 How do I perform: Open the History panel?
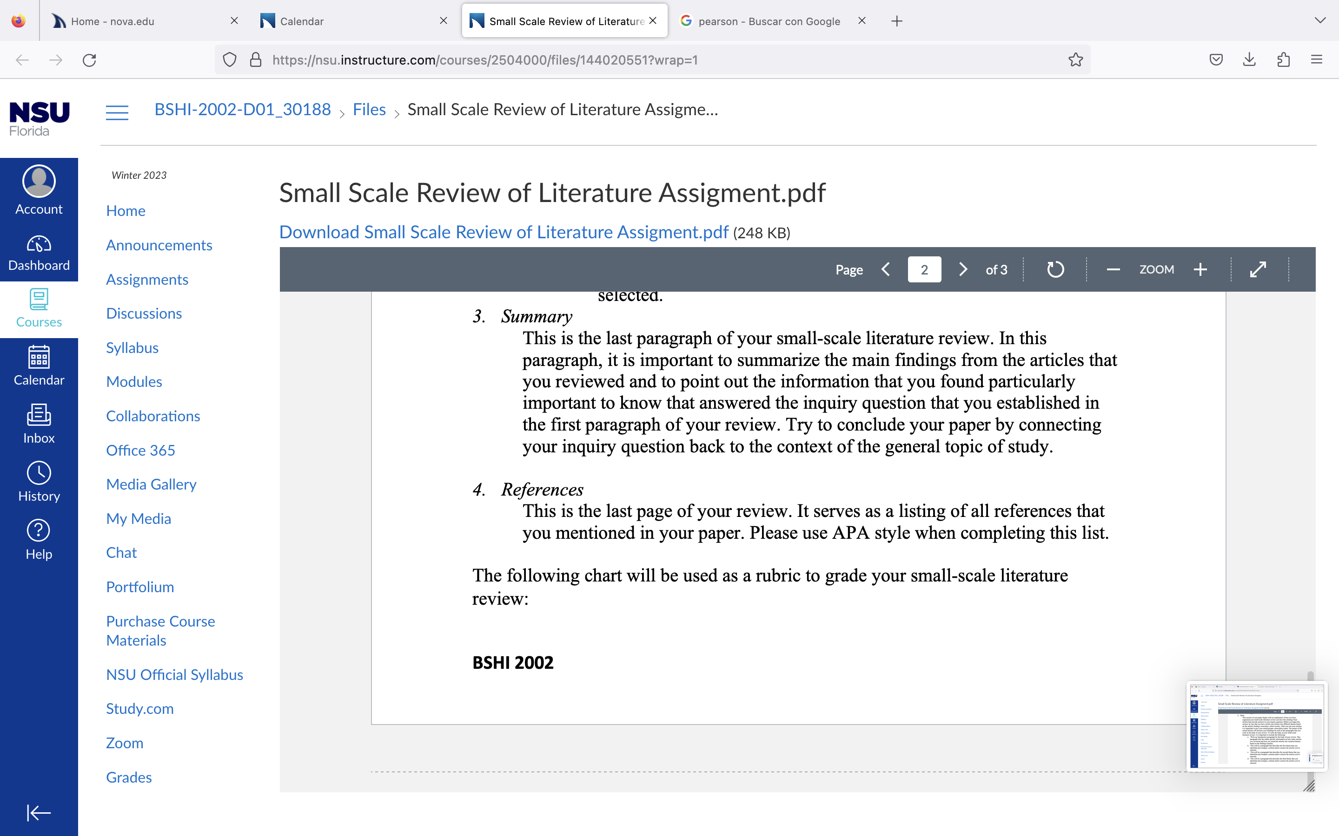(39, 482)
